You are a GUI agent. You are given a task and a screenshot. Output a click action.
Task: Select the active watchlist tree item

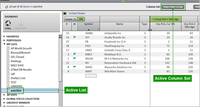click(30, 90)
